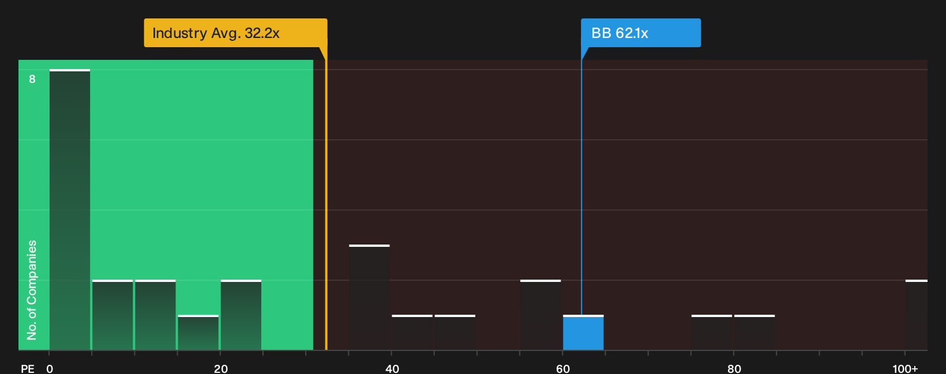Click the tallest bar at PE 0-5
This screenshot has width=946, height=374.
point(70,209)
